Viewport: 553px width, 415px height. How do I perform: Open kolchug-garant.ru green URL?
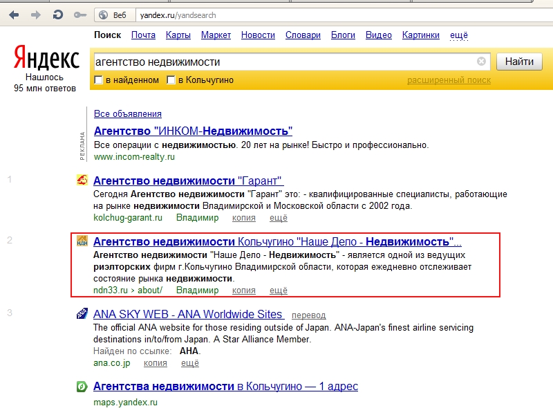128,218
